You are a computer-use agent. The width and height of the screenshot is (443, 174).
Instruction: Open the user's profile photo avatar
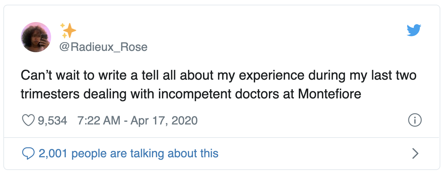pos(36,37)
